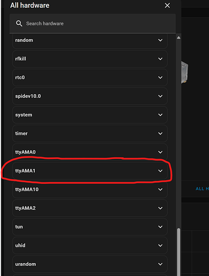Click the search magnifier icon
The width and height of the screenshot is (209, 276).
[19, 24]
